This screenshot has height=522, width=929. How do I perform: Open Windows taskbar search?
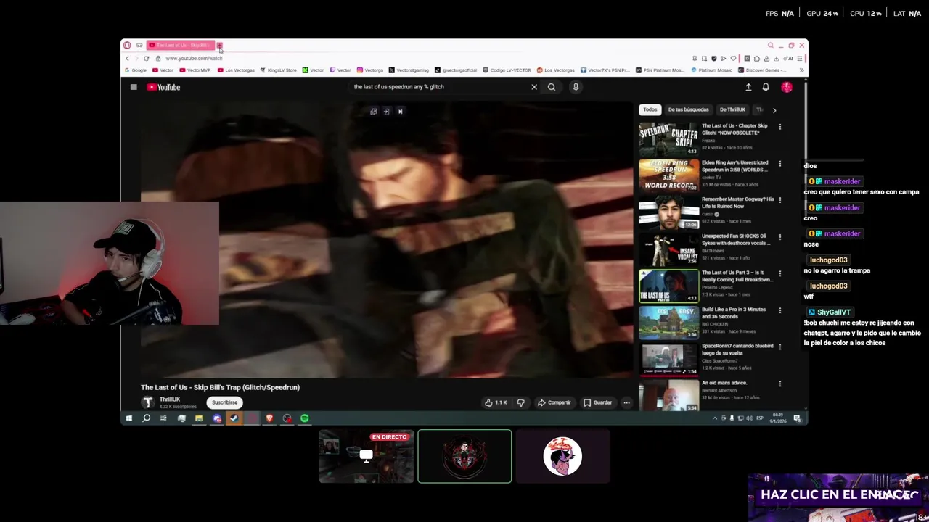(146, 418)
